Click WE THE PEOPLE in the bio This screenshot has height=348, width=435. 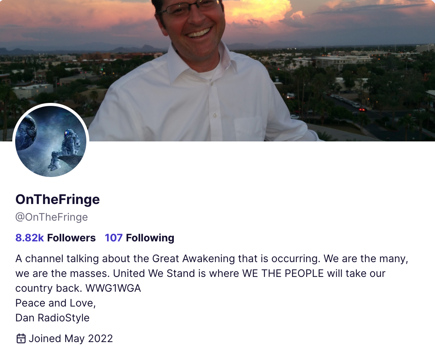(283, 274)
